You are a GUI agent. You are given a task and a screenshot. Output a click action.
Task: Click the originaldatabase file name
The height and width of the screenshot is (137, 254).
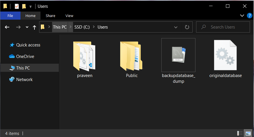coord(226,76)
